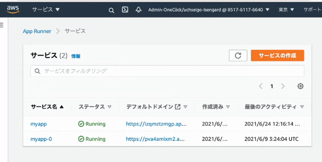This screenshot has width=322, height=162.
Task: Click the Running text for myapp
Action: point(96,124)
